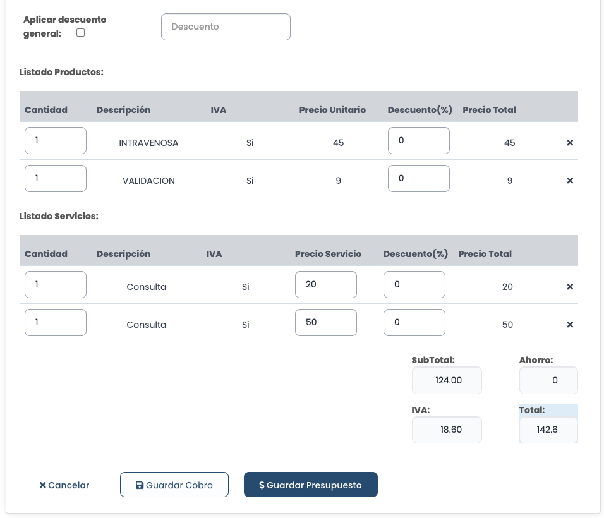Change the service price field showing 50
604x518 pixels.
326,322
